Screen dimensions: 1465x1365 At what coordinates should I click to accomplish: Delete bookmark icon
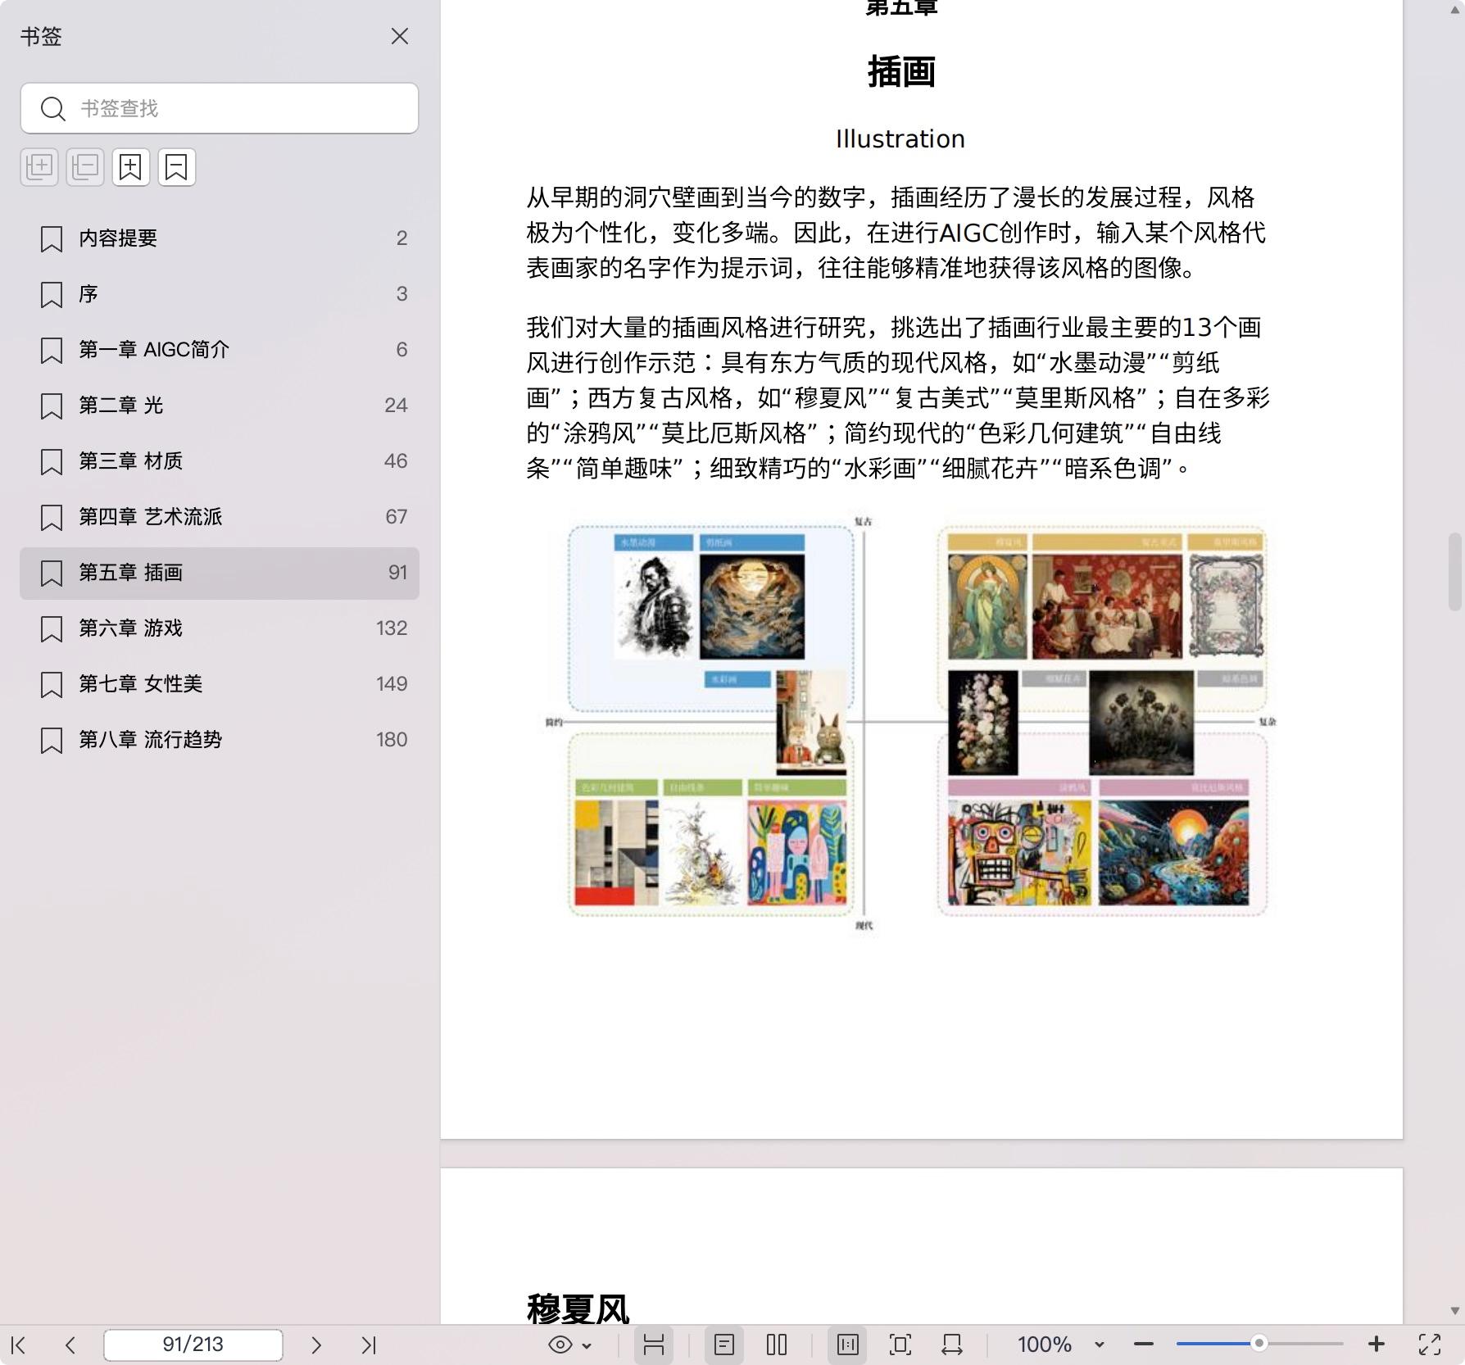coord(177,167)
